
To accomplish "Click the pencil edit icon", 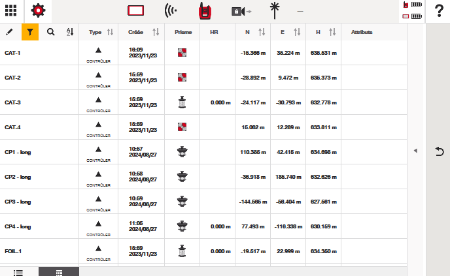I will pos(9,31).
